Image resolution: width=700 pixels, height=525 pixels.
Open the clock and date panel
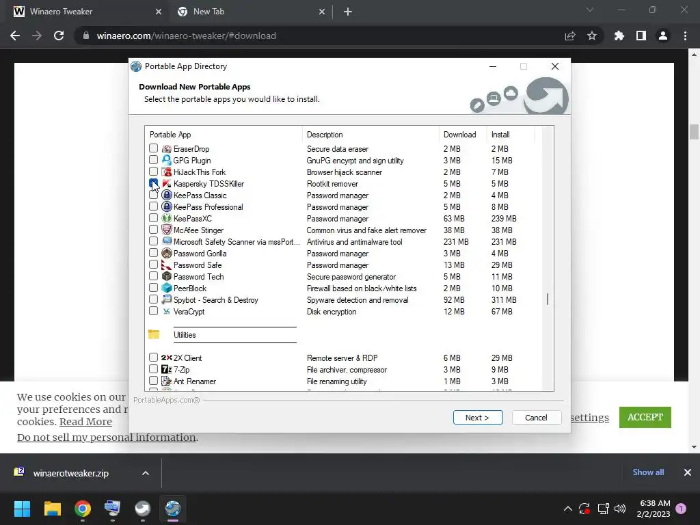click(x=653, y=509)
